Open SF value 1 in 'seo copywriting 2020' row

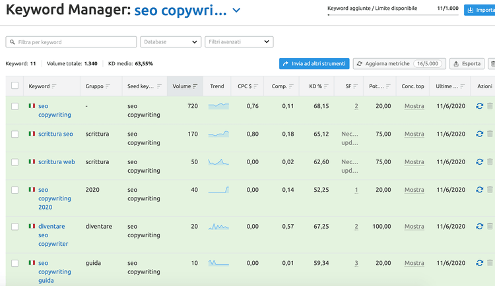[356, 190]
